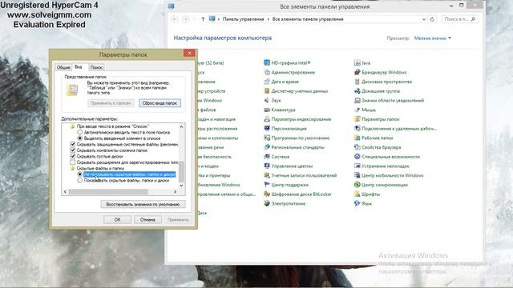The height and width of the screenshot is (288, 513).
Task: Select Показывать скрытые файлы radio button
Action: 80,180
